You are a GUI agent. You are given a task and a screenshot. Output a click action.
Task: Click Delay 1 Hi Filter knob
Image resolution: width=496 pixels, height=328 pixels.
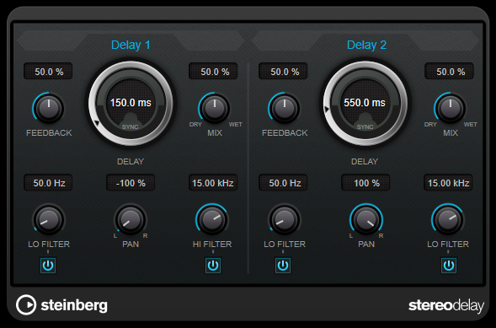click(212, 219)
